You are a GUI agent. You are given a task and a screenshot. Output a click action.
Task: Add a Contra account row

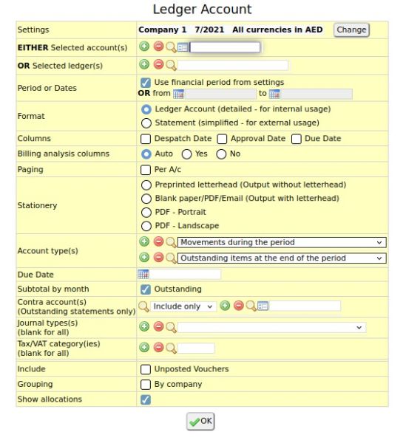pyautogui.click(x=225, y=306)
